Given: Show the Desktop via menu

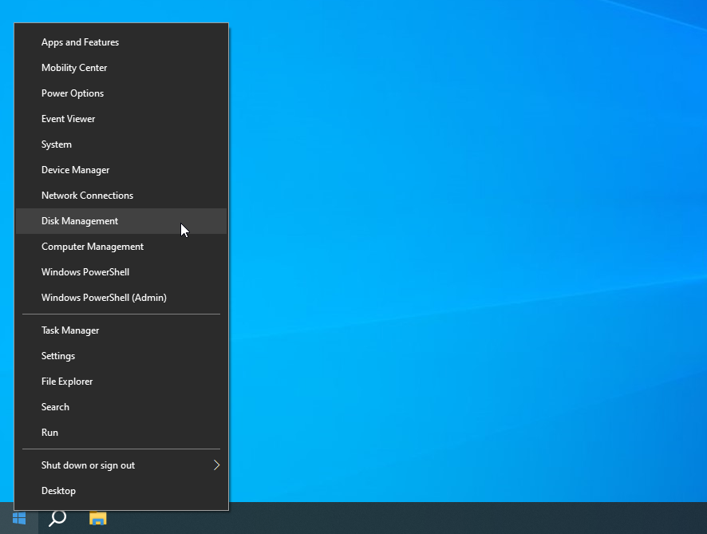Looking at the screenshot, I should coord(121,491).
